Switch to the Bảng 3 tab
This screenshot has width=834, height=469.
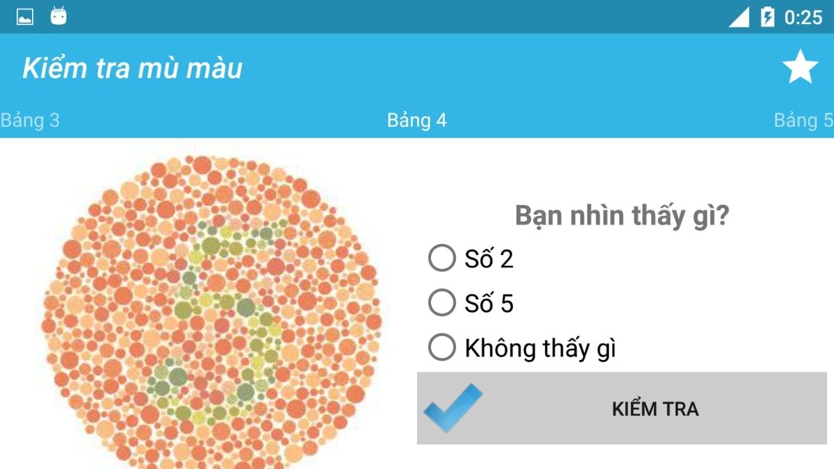tap(31, 120)
